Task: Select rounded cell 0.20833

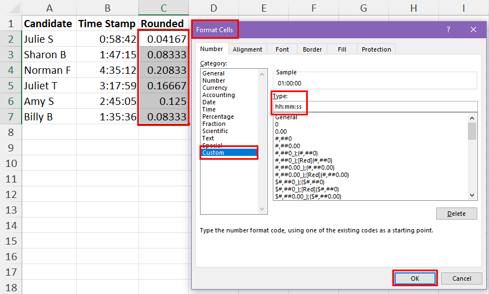Action: coord(163,70)
